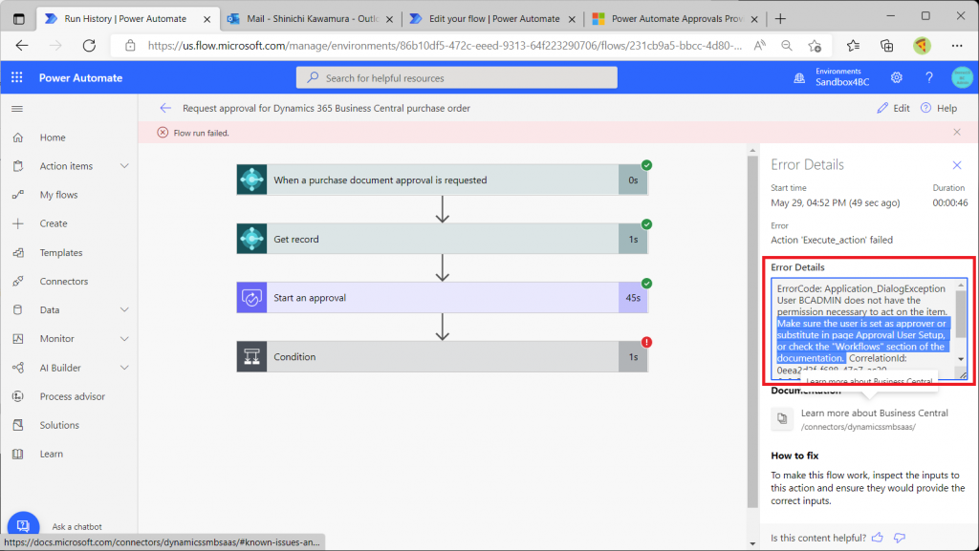Open the browser tab actions menu icon
The image size is (979, 551).
pyautogui.click(x=19, y=19)
